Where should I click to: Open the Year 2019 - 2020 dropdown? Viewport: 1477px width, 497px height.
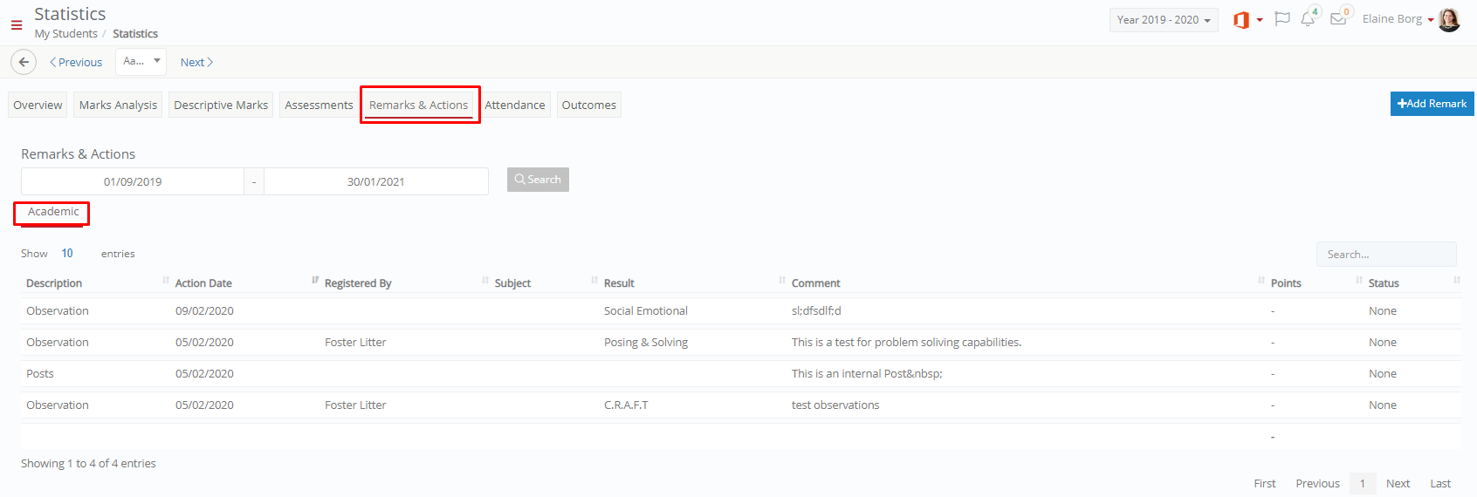coord(1164,20)
